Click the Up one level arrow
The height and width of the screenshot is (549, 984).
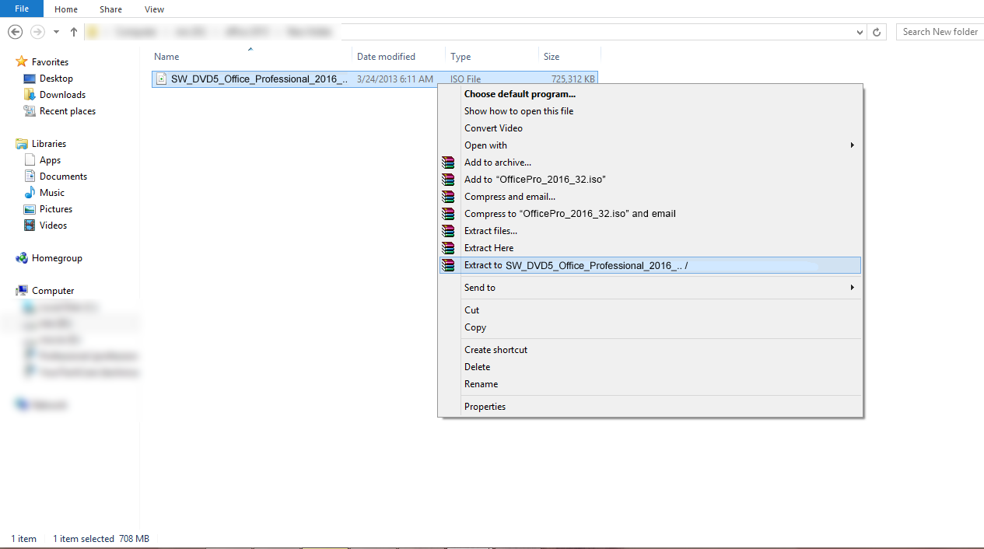click(x=74, y=32)
